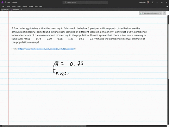Open the numerade.com question link

pyautogui.click(x=46, y=49)
